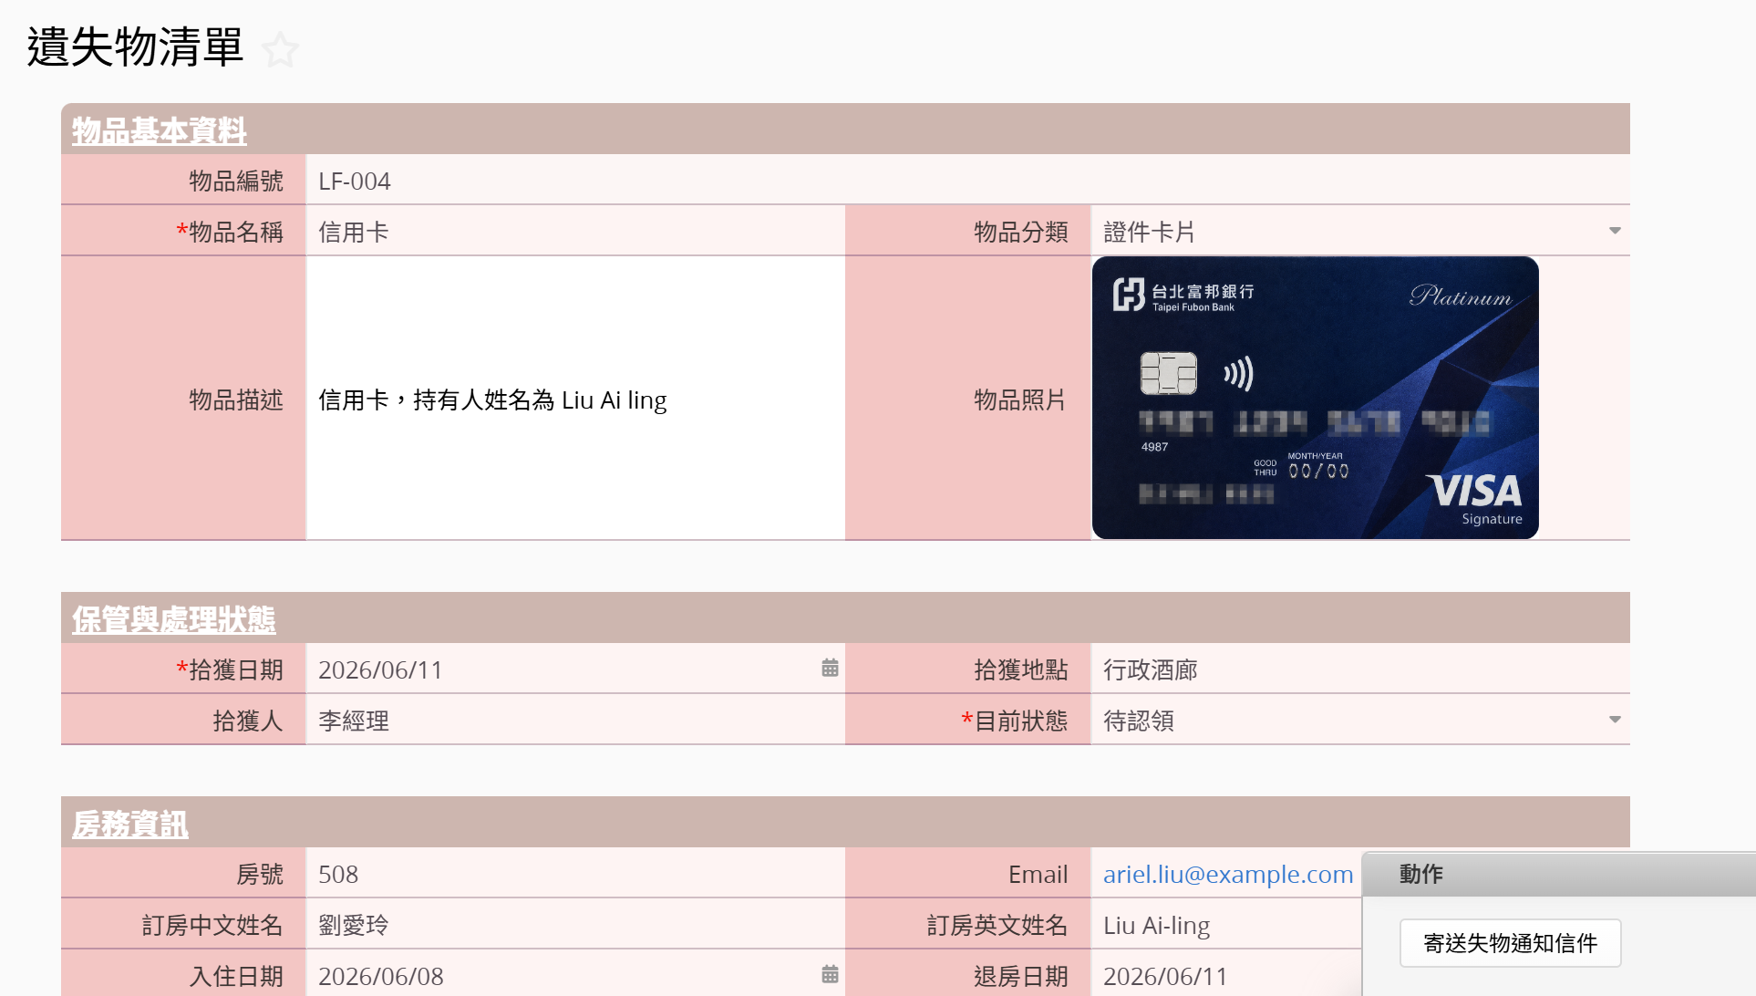The image size is (1756, 996).
Task: Select the 物品編號 value LF-004
Action: coord(355,182)
